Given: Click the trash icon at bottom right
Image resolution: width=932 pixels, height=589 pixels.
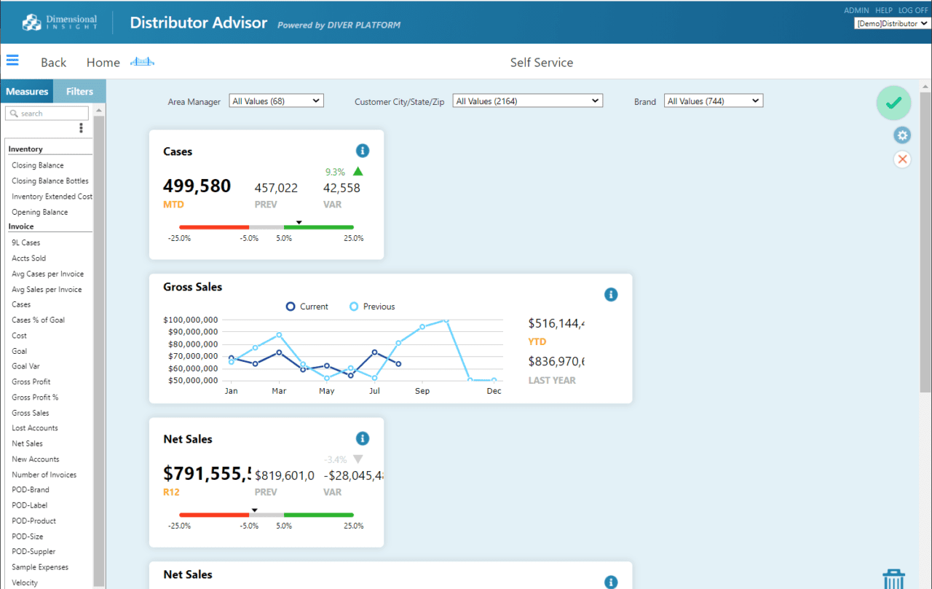Looking at the screenshot, I should pyautogui.click(x=893, y=577).
